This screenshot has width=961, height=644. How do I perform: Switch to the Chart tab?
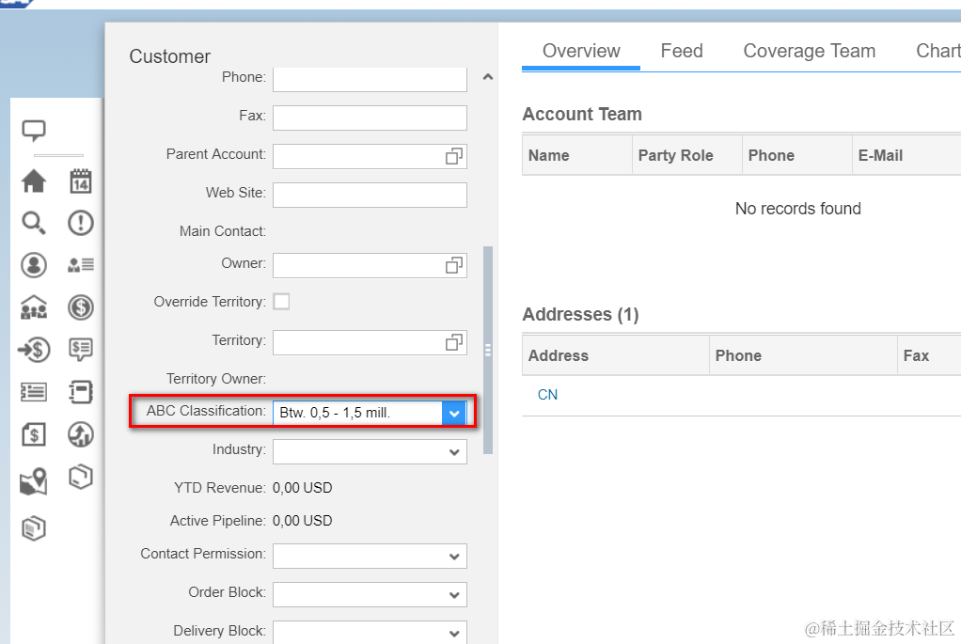(x=938, y=51)
